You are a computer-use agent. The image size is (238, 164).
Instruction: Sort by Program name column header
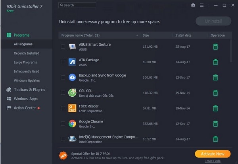[99, 35]
